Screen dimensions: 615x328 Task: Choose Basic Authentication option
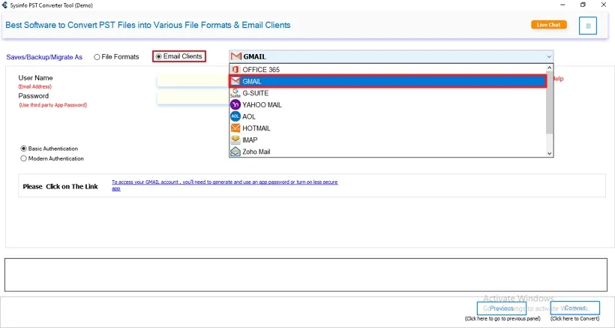[x=49, y=149]
